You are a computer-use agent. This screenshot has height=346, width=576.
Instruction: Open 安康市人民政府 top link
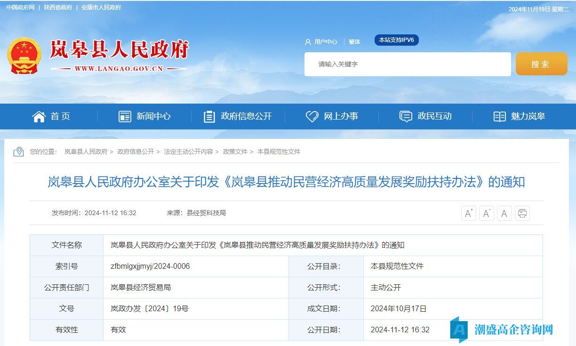101,8
